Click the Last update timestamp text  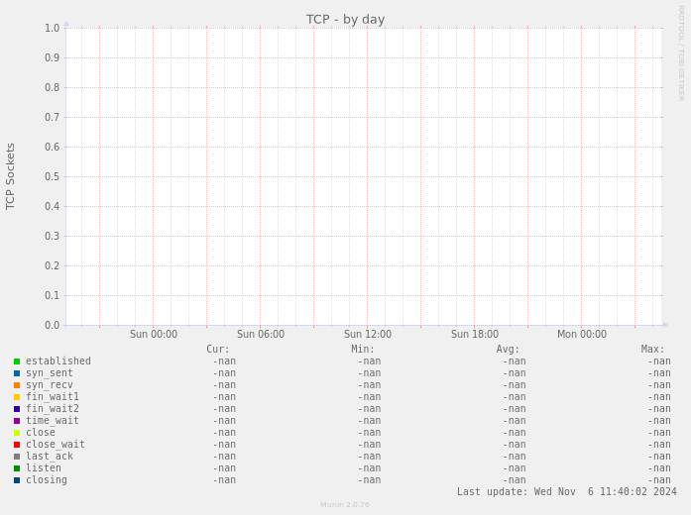click(566, 492)
